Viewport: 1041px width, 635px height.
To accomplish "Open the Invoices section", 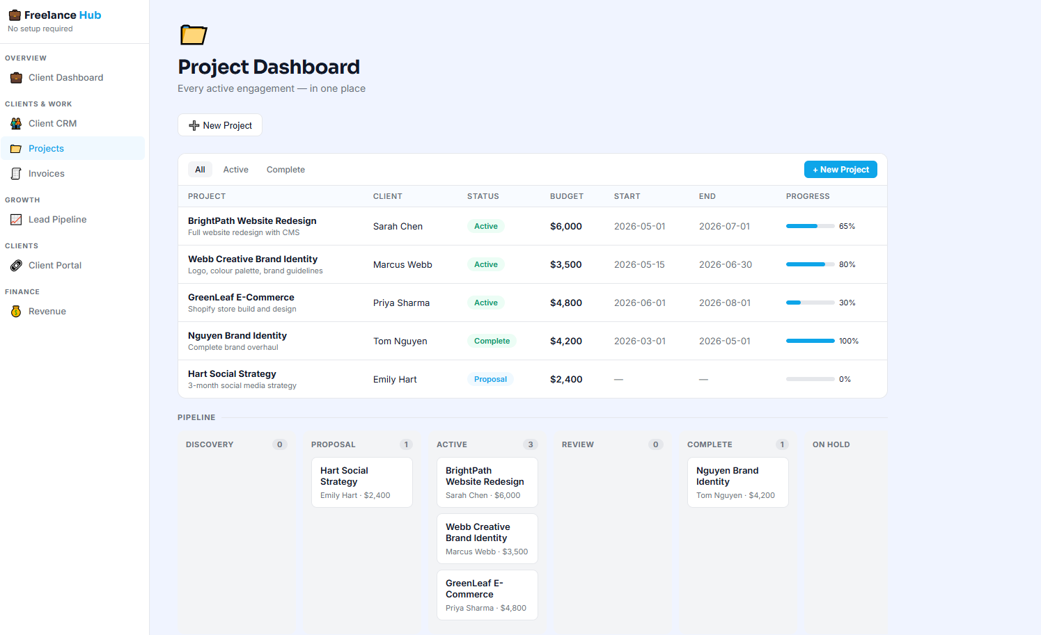I will click(73, 174).
